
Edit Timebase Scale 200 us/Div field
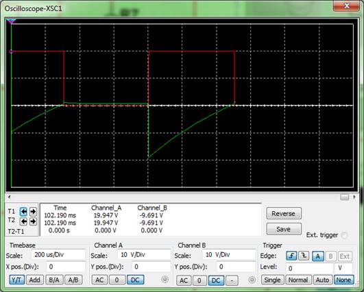pos(58,254)
